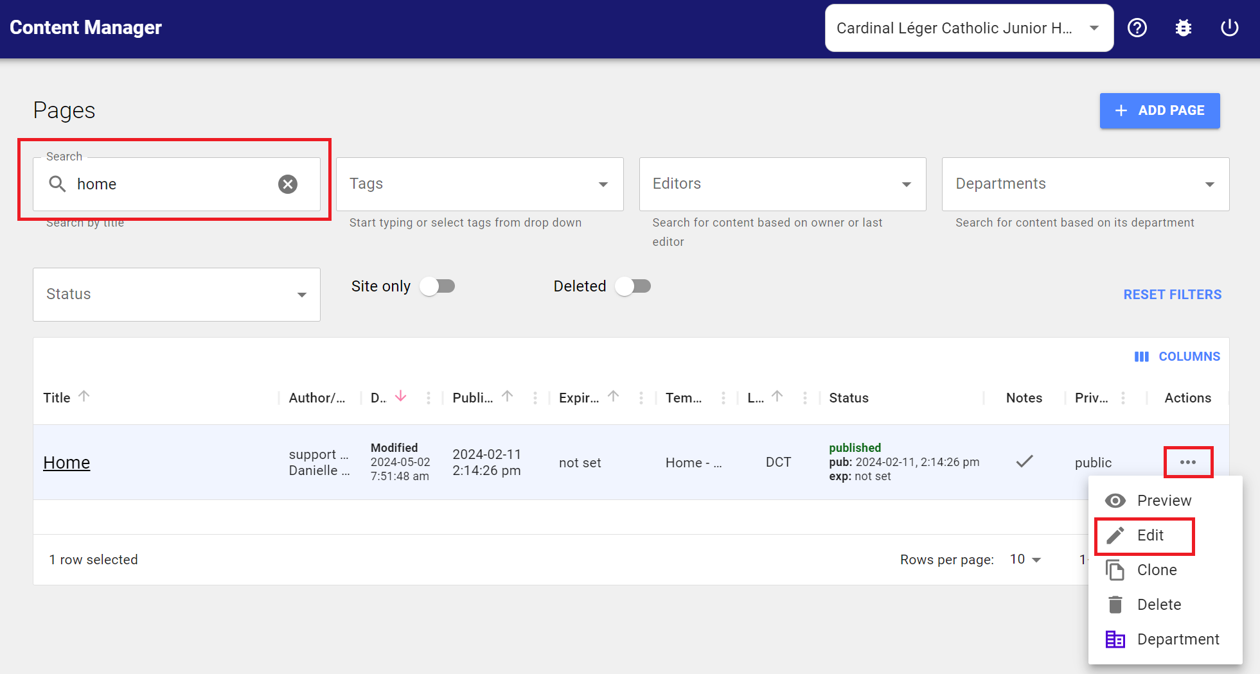1260x674 pixels.
Task: Click the checkmark in the Notes column
Action: (1024, 461)
